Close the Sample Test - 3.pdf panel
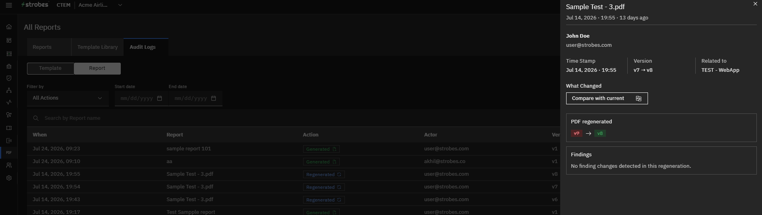Image resolution: width=762 pixels, height=215 pixels. click(x=755, y=4)
